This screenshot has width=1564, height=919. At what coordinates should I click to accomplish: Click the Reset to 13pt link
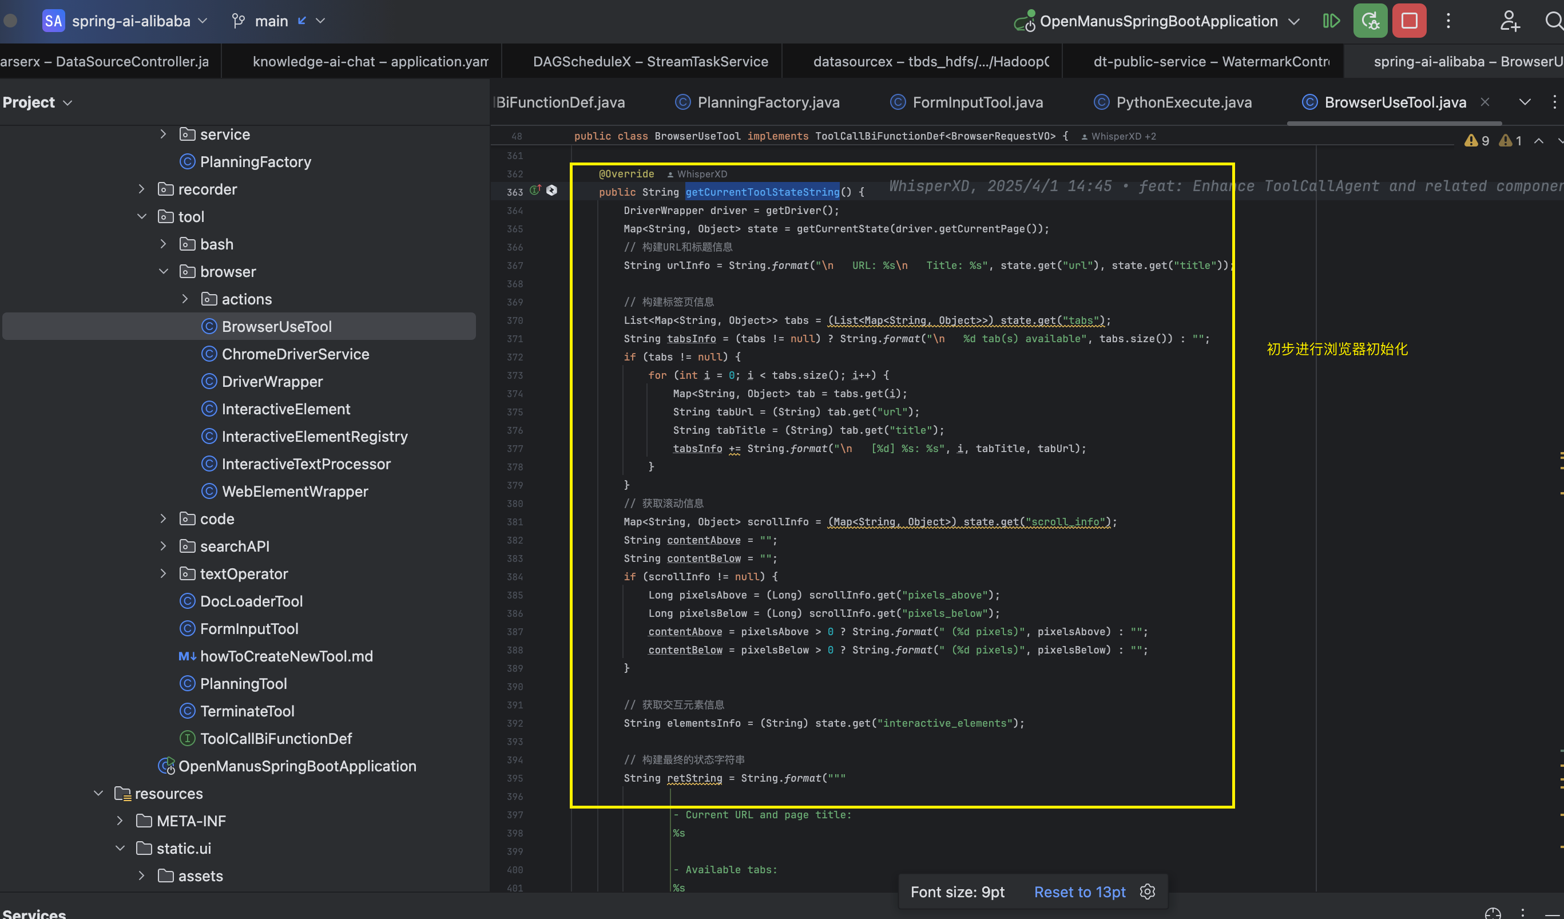coord(1079,892)
